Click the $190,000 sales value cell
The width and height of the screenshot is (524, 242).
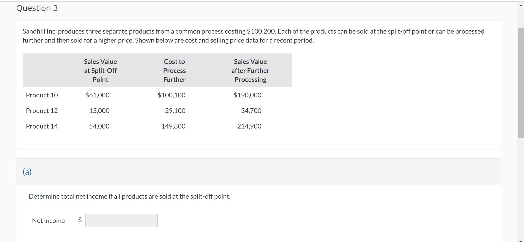click(x=247, y=95)
